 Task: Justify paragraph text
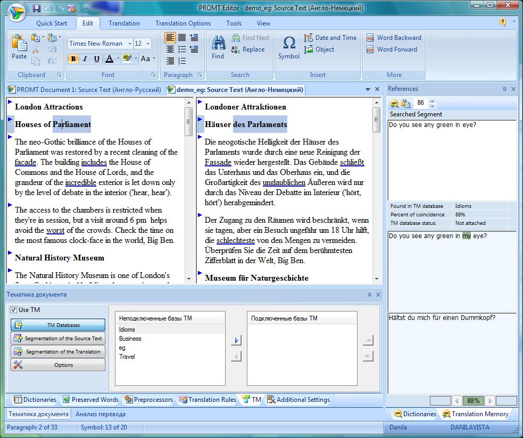pos(182,38)
